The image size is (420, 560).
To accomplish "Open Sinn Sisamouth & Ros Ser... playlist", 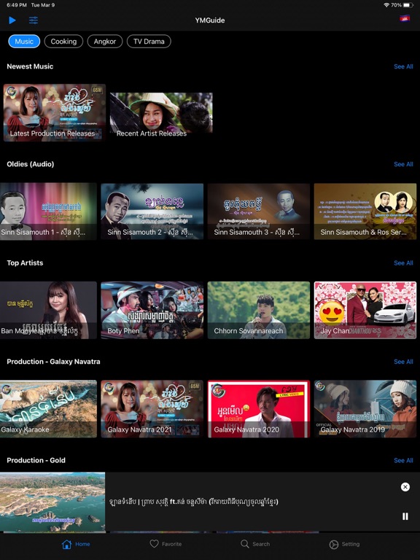I will 365,211.
